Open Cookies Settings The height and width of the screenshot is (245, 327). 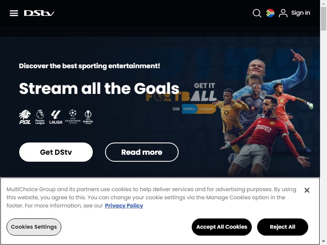point(34,227)
